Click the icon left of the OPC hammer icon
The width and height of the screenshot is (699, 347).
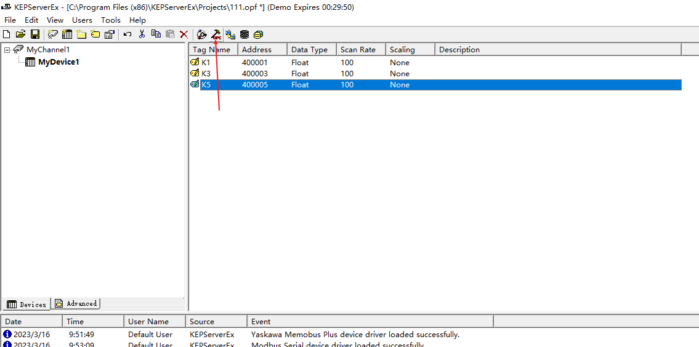point(202,34)
